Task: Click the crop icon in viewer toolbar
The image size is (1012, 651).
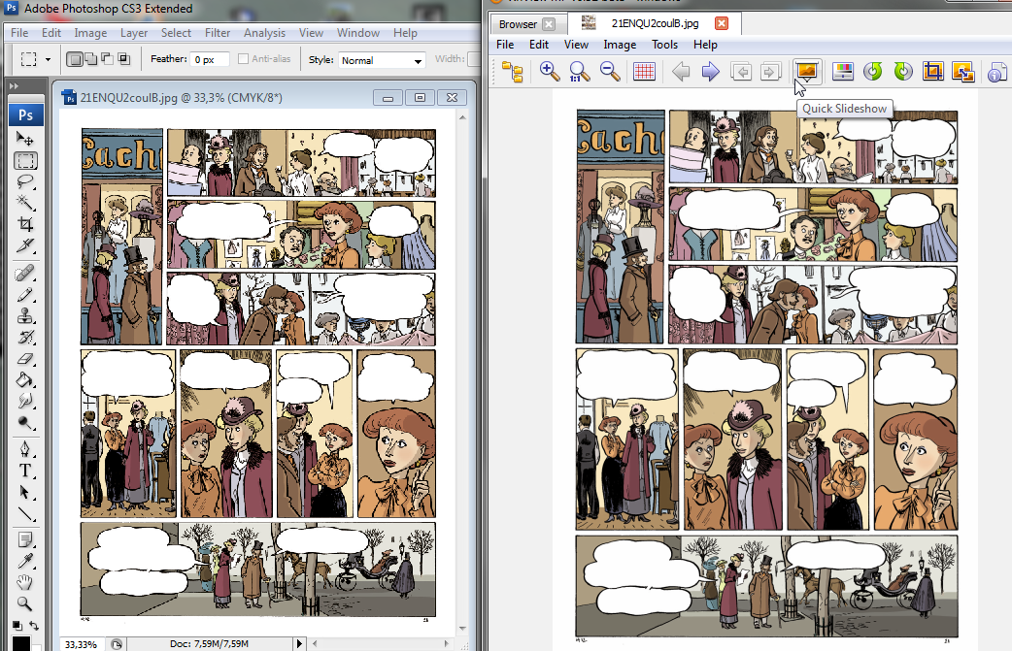Action: tap(933, 71)
